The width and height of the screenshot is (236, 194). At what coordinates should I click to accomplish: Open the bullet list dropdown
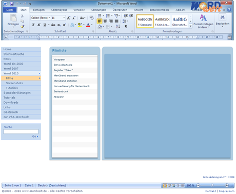(103, 16)
